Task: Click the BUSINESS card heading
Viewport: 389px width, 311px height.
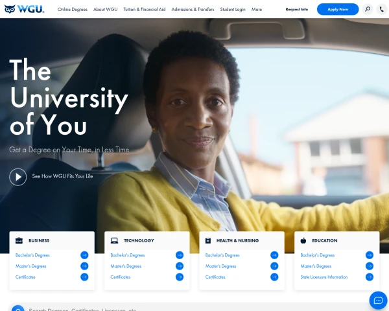Action: pos(39,240)
